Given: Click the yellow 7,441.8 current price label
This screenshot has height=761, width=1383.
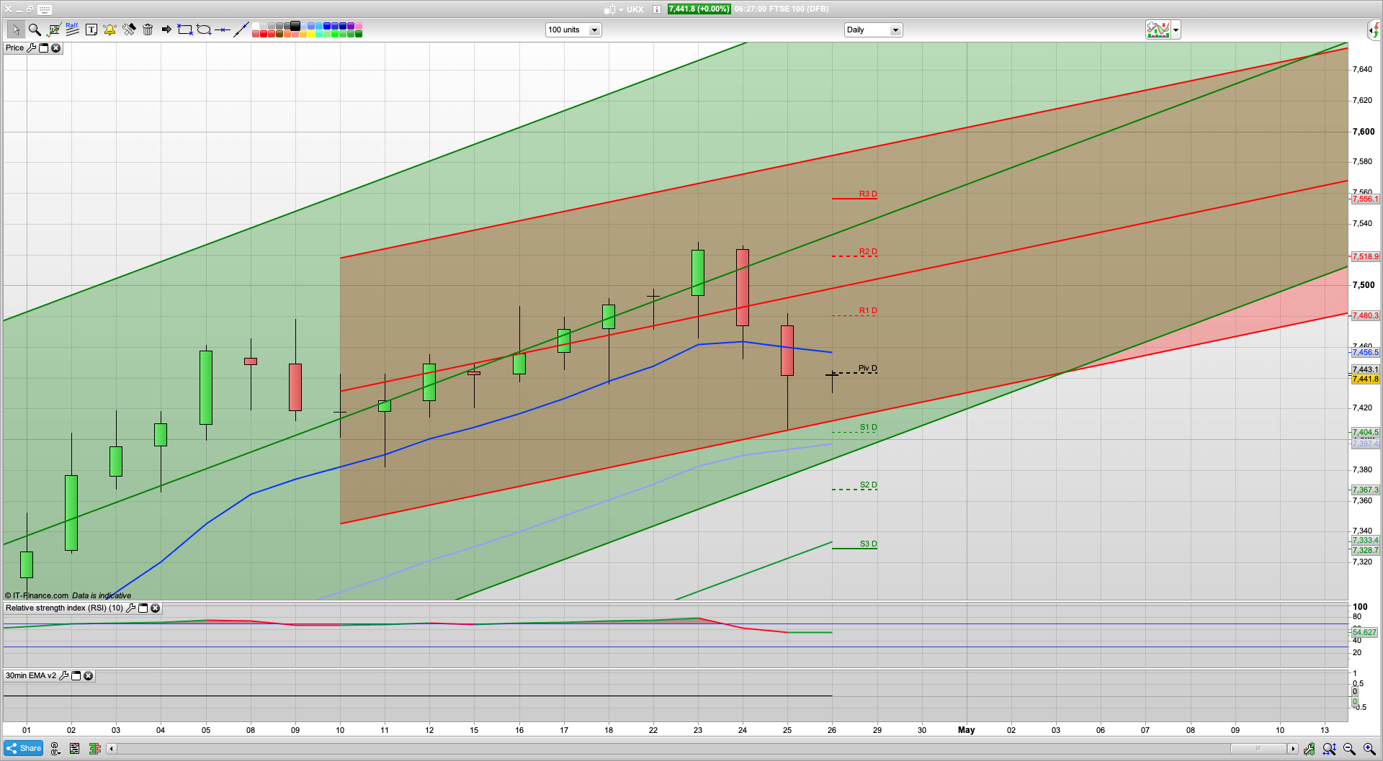Looking at the screenshot, I should tap(1365, 379).
